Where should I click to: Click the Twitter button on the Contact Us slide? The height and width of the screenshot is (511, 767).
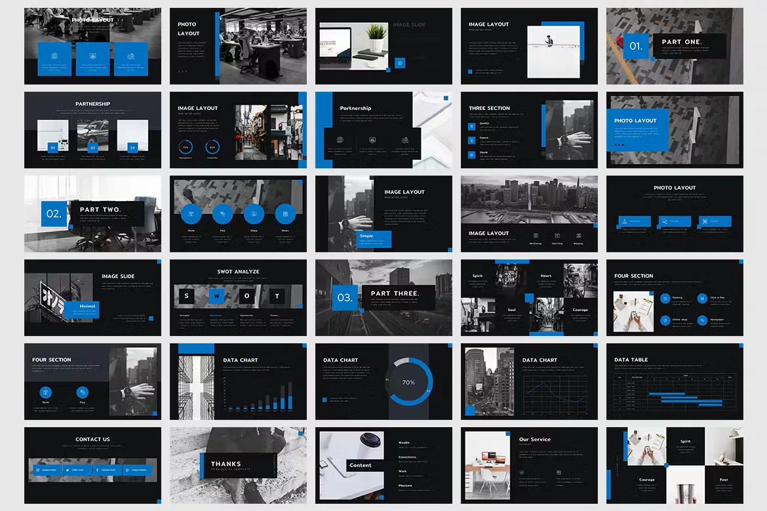coord(77,470)
